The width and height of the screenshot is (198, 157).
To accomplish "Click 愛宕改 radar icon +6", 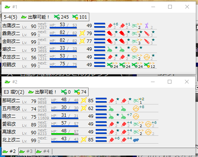I will [x=148, y=124].
